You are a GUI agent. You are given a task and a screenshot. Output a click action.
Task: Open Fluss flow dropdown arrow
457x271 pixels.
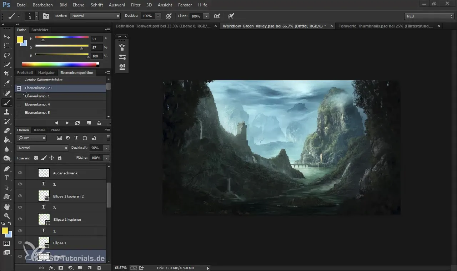click(x=206, y=16)
